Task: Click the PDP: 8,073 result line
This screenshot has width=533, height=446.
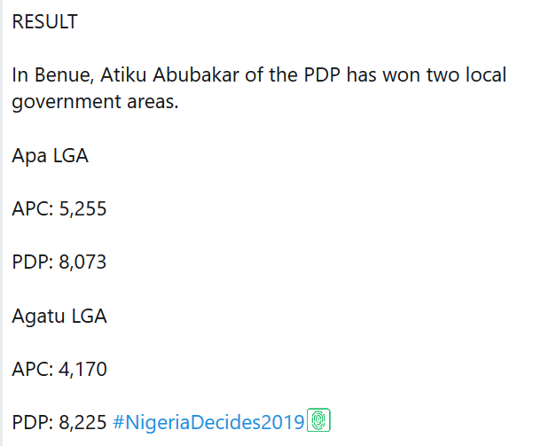Action: click(x=59, y=262)
